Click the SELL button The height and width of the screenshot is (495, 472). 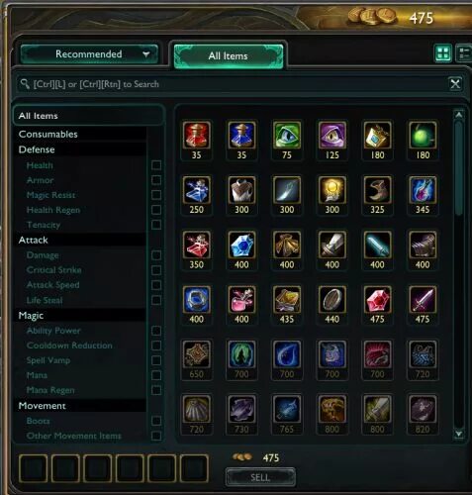tap(260, 477)
